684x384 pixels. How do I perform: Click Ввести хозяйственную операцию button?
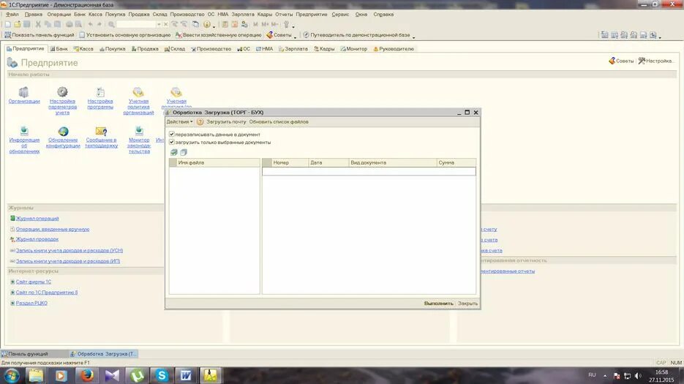(x=218, y=35)
